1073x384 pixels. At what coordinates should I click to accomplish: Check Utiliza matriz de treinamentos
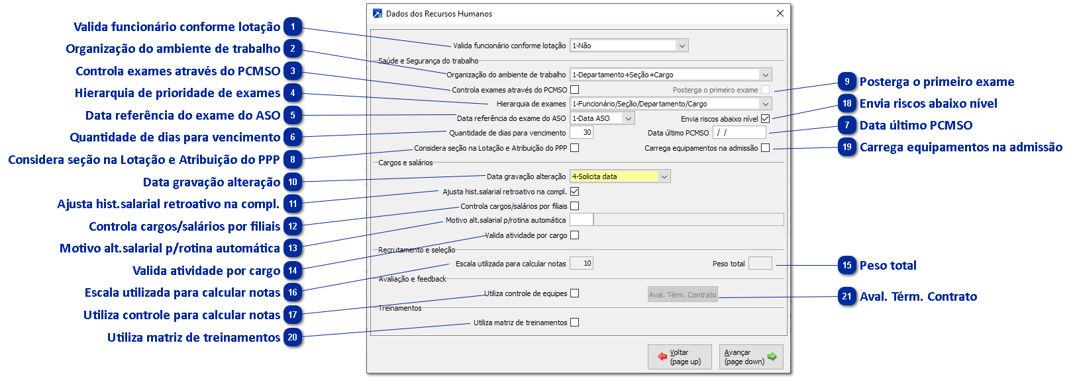tap(574, 323)
